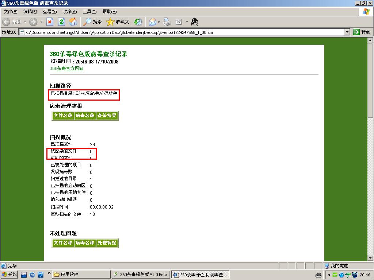The image size is (374, 280).
Task: Switch to the 应用软件 folder taskbar button
Action: pyautogui.click(x=81, y=275)
